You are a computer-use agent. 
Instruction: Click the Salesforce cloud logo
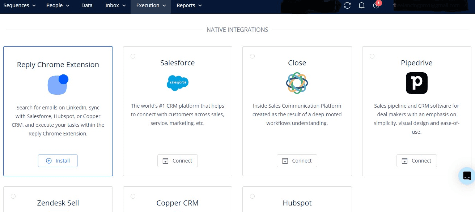(x=178, y=83)
